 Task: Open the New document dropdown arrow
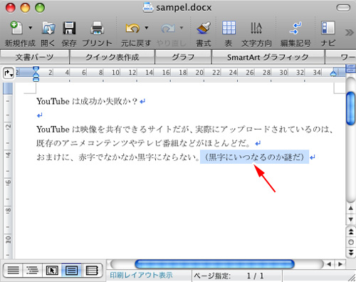pyautogui.click(x=30, y=28)
